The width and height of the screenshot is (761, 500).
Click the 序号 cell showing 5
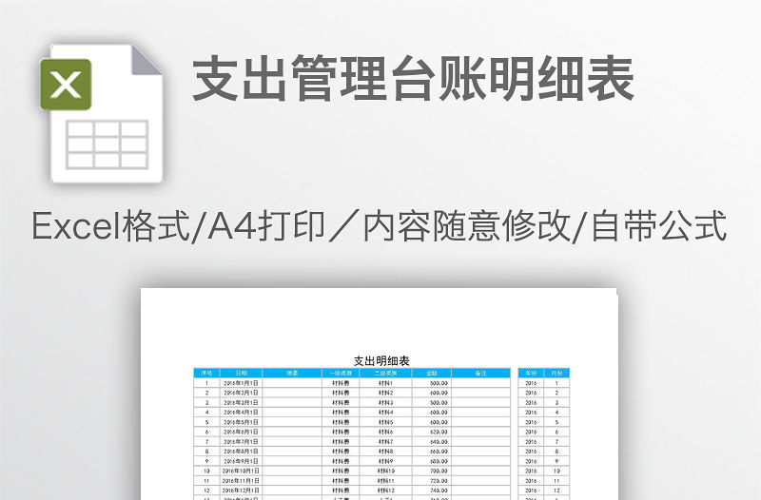[206, 422]
